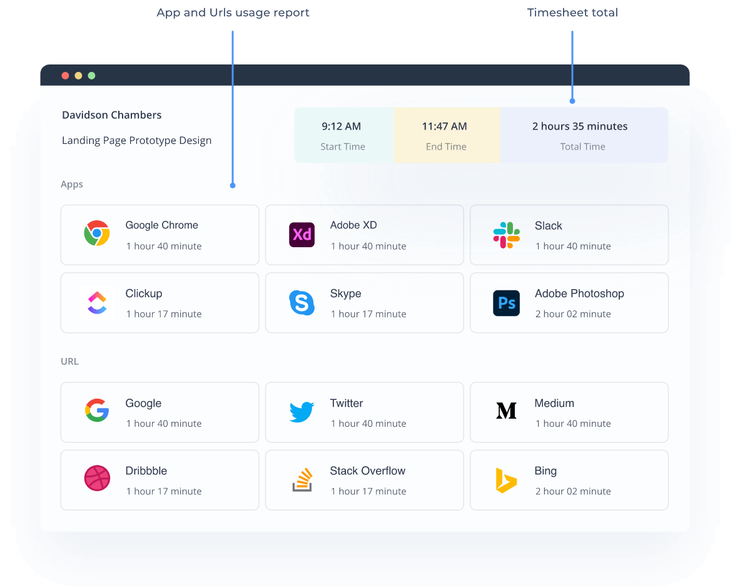Click the Slack logo icon
The image size is (730, 587).
[x=506, y=235]
